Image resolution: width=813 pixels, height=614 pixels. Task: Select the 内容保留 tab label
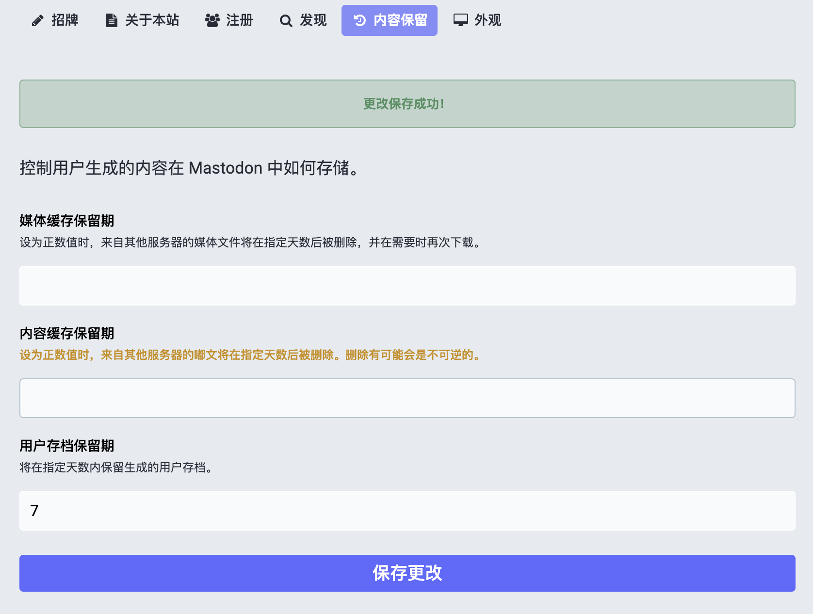[400, 20]
